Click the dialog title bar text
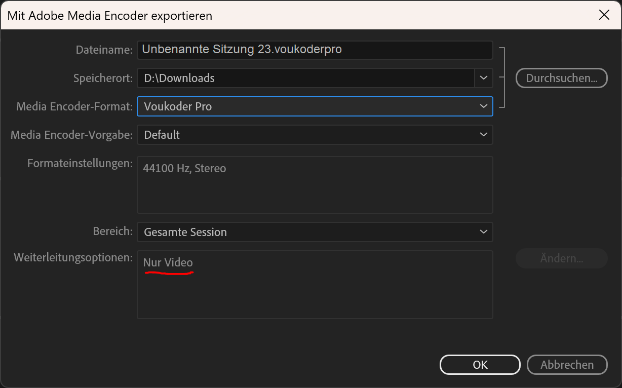Image resolution: width=622 pixels, height=388 pixels. tap(110, 16)
